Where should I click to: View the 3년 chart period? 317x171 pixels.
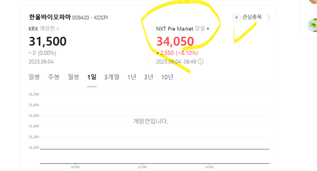pos(149,77)
